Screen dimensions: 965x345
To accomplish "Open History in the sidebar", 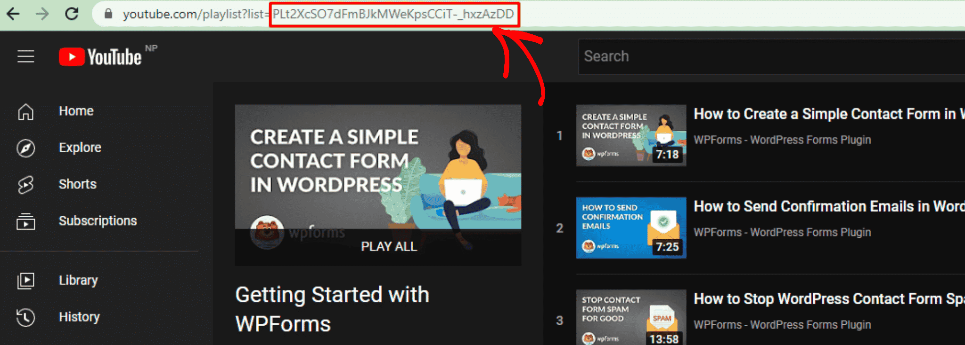I will pos(79,317).
